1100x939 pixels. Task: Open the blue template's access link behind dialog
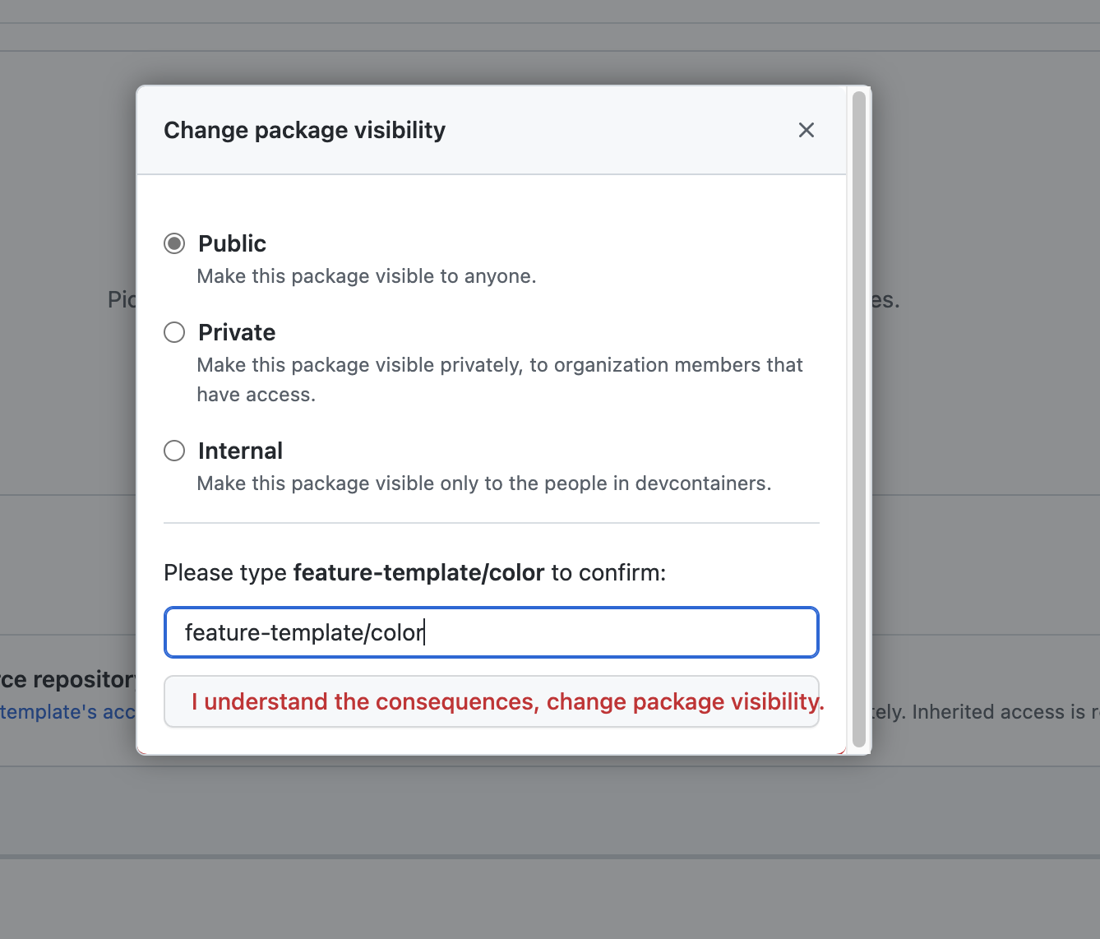click(x=67, y=712)
